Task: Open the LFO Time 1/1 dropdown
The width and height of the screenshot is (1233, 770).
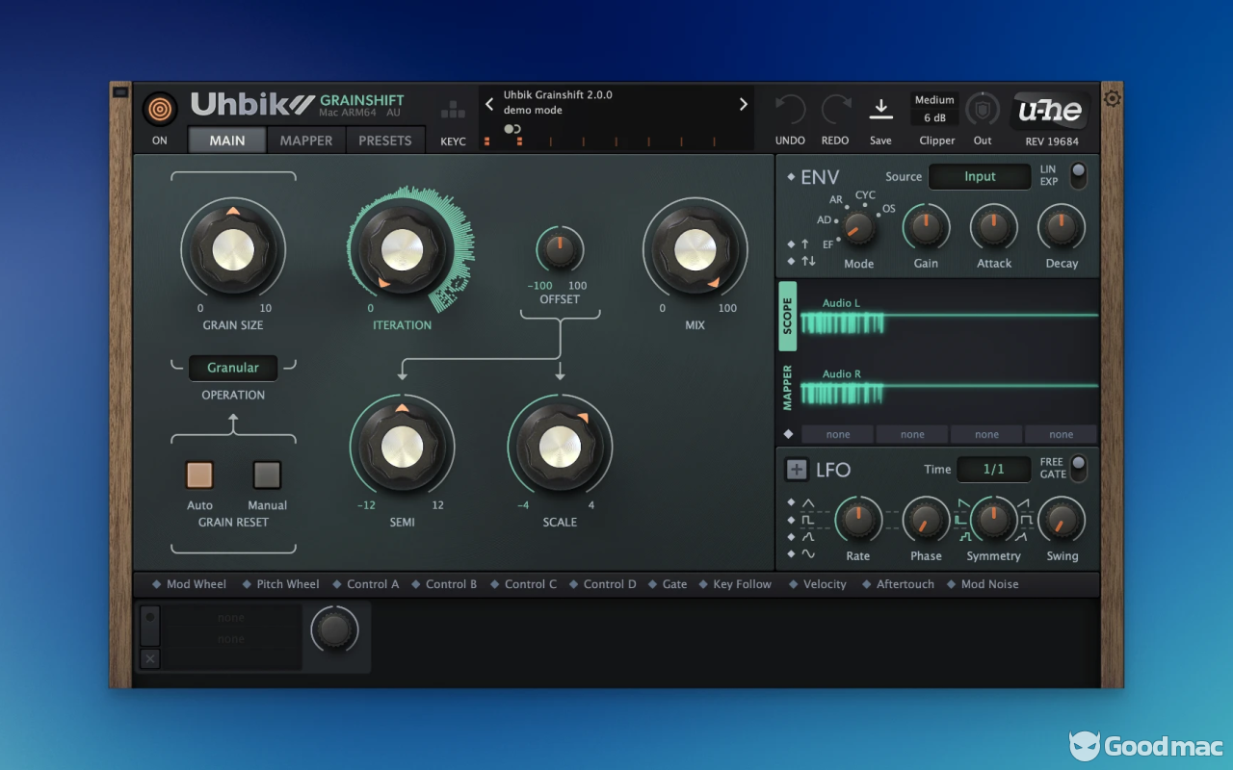Action: (993, 470)
